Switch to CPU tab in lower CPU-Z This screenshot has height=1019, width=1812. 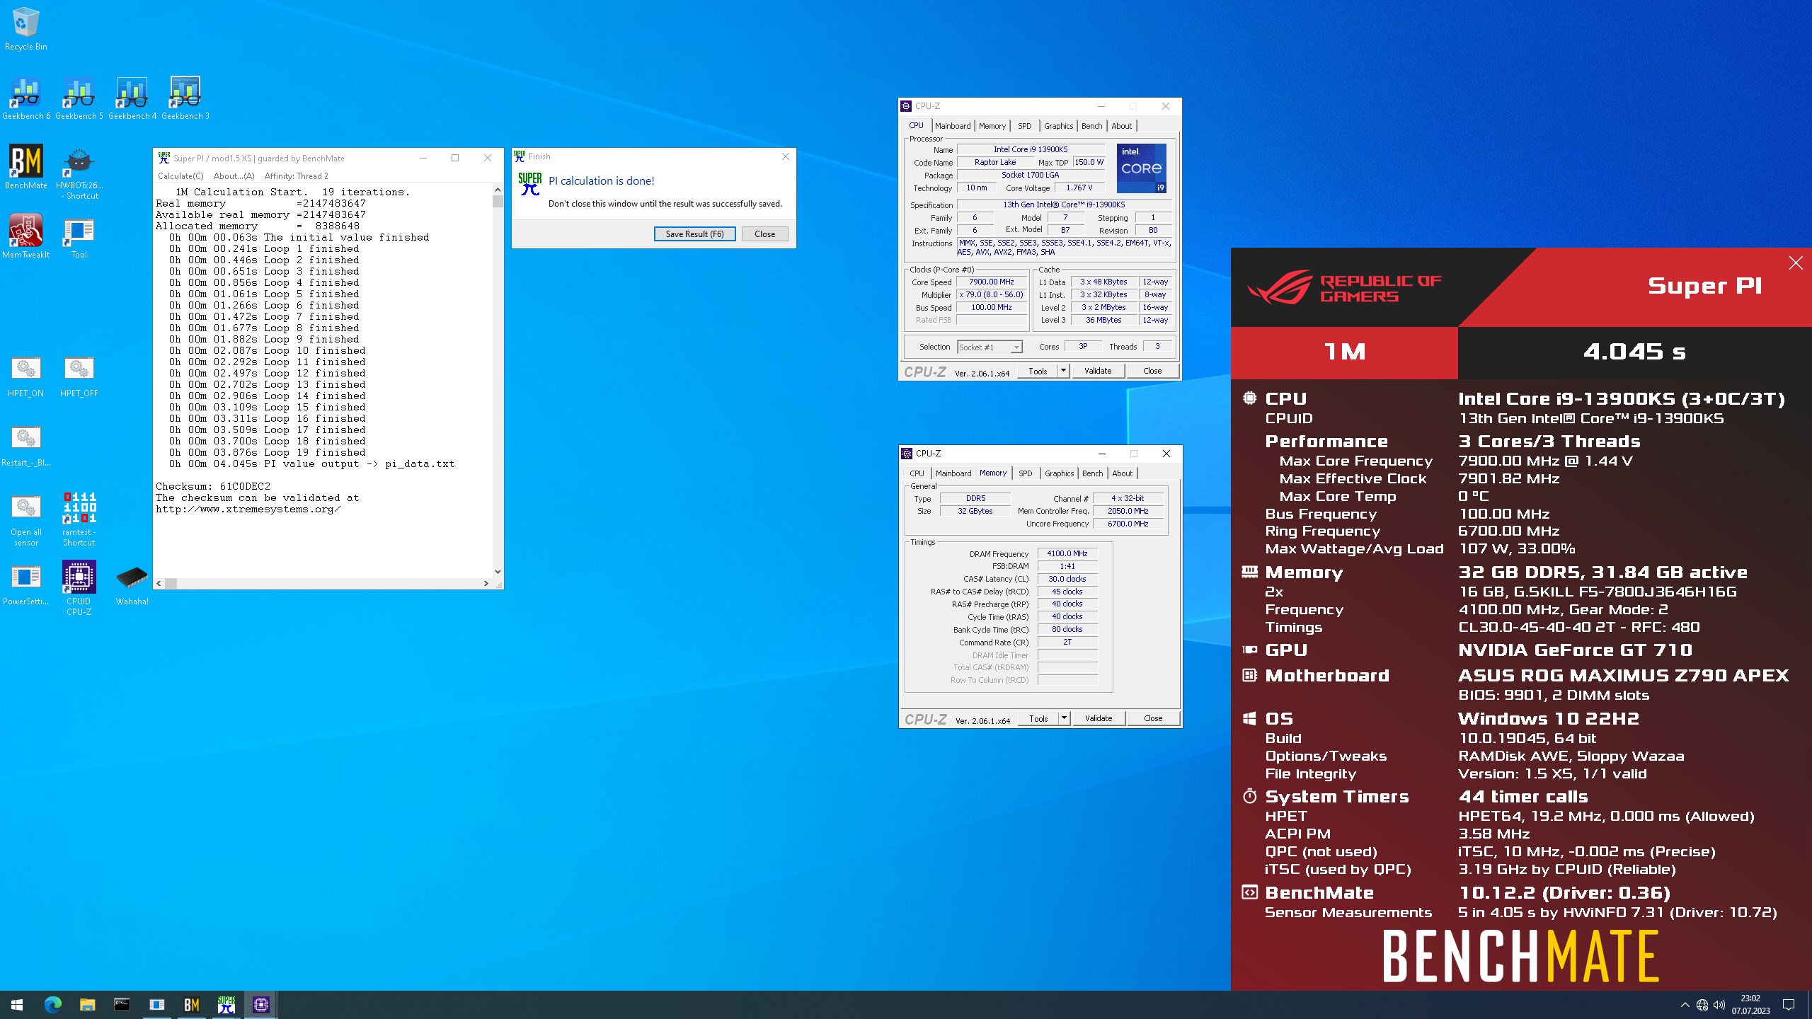click(917, 473)
